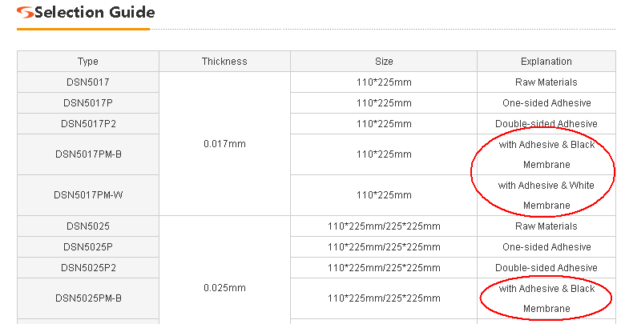Click DSN5025PM-B's circled Black Membrane explanation

[x=546, y=298]
